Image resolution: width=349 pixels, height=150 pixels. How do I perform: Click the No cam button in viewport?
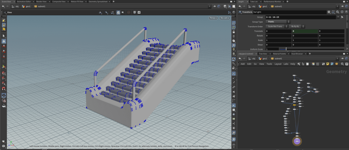pyautogui.click(x=225, y=18)
